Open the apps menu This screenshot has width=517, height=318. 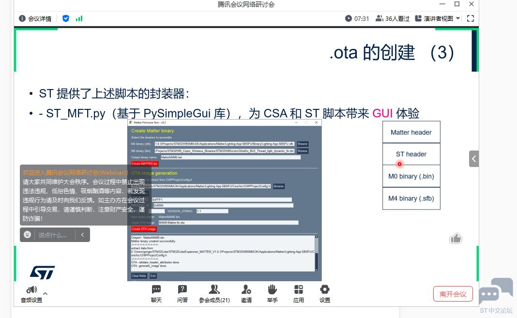click(298, 294)
